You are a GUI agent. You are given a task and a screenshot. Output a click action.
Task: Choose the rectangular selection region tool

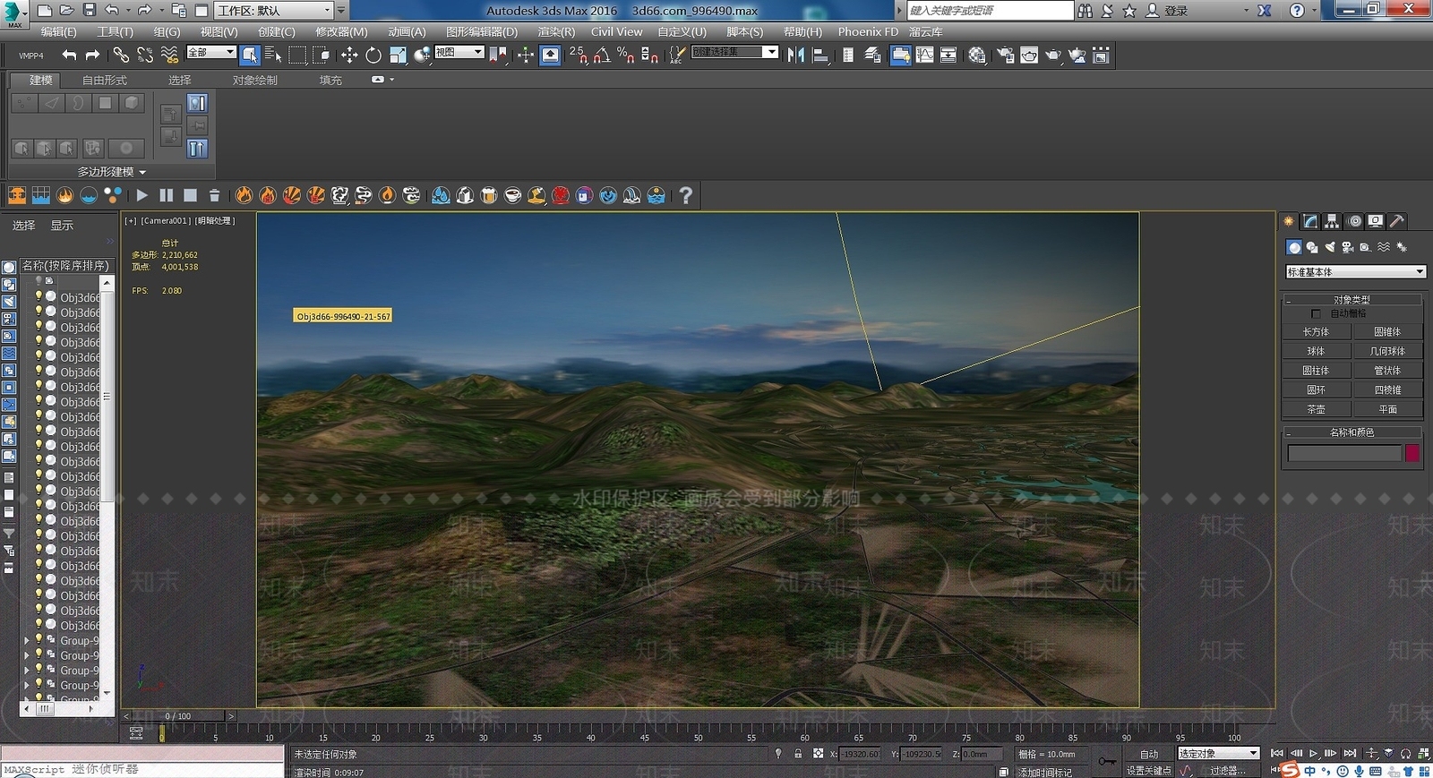click(x=297, y=56)
